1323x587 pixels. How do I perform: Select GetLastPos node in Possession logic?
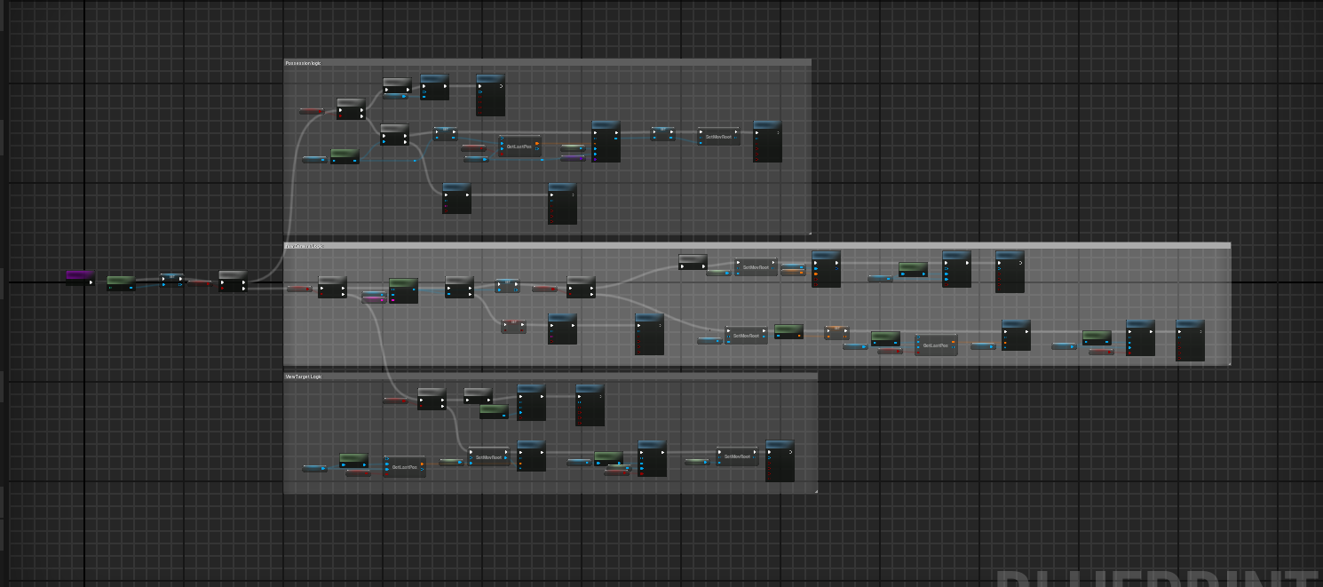(x=519, y=147)
